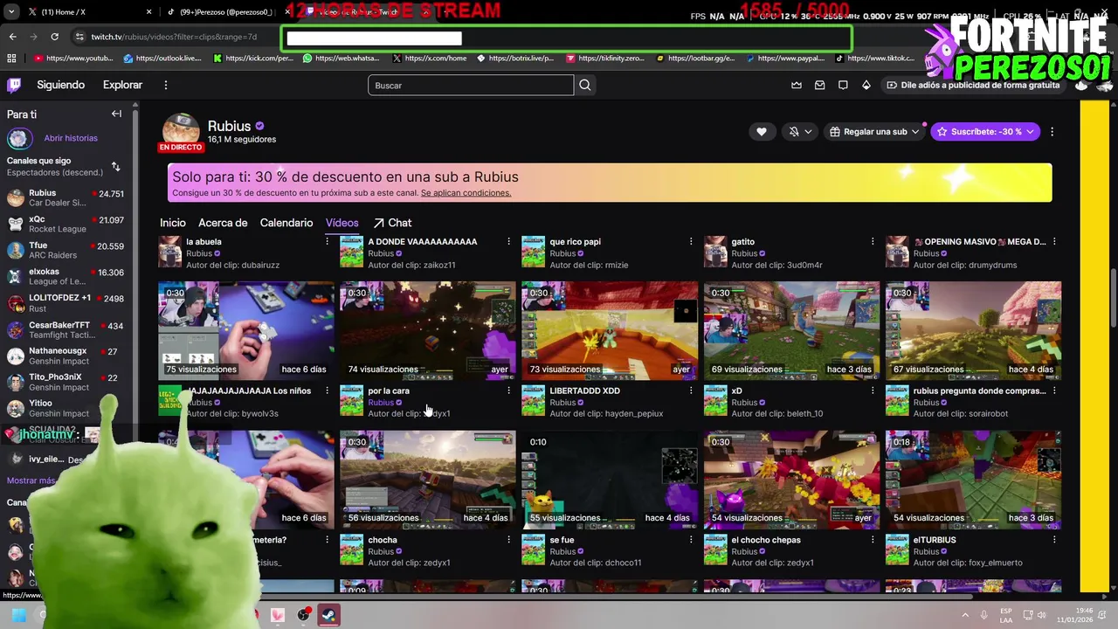Play the 'LIBERTADDD XDD' clip thumbnail
The width and height of the screenshot is (1118, 629).
point(610,330)
